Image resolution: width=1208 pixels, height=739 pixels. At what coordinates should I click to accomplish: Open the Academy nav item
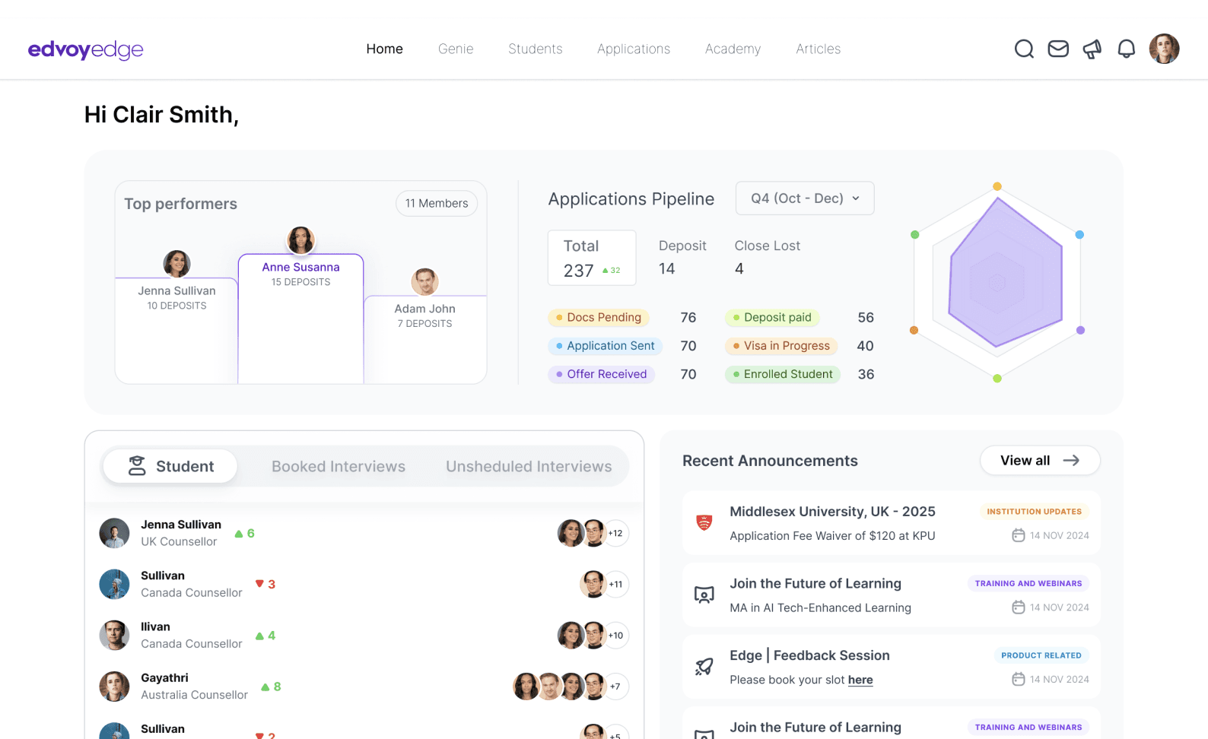click(733, 49)
